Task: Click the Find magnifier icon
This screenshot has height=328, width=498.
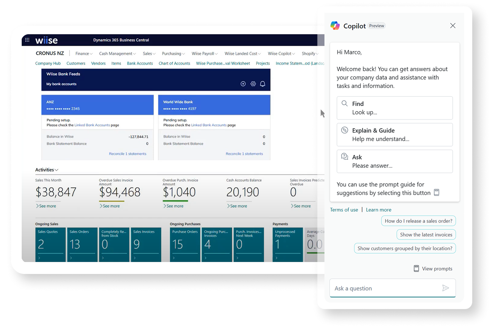Action: (x=345, y=103)
